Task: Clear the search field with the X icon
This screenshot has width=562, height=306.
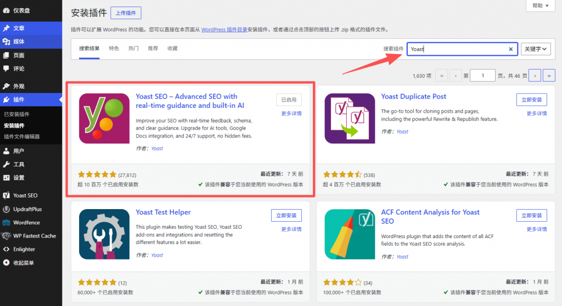Action: click(x=511, y=49)
